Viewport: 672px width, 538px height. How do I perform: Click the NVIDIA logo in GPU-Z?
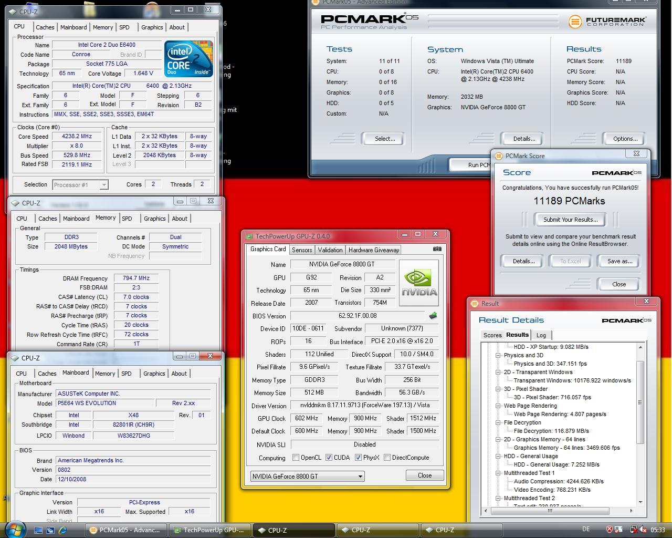click(x=419, y=283)
